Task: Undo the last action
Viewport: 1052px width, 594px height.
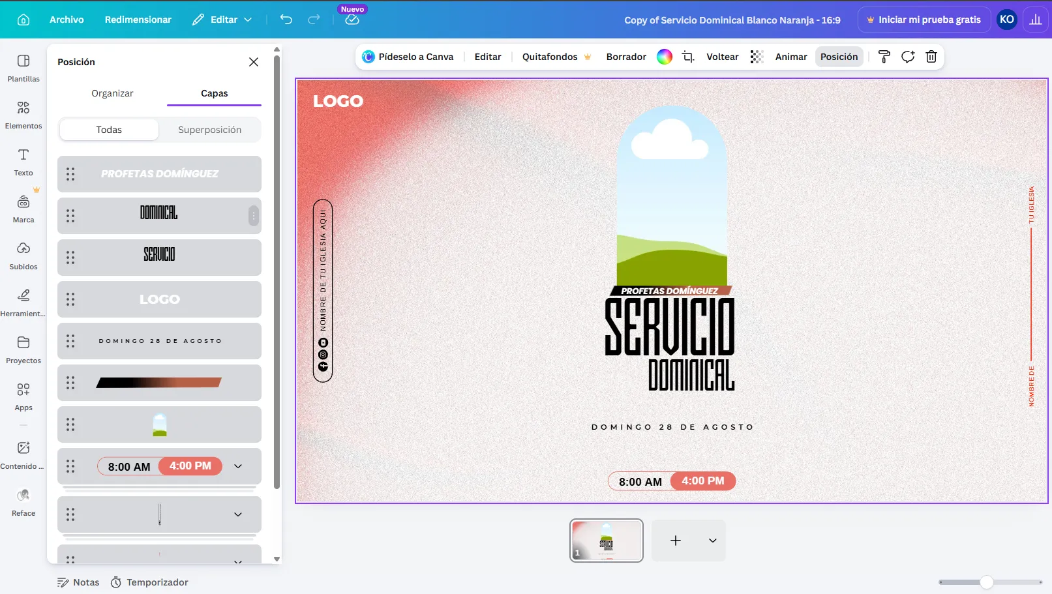Action: point(286,20)
